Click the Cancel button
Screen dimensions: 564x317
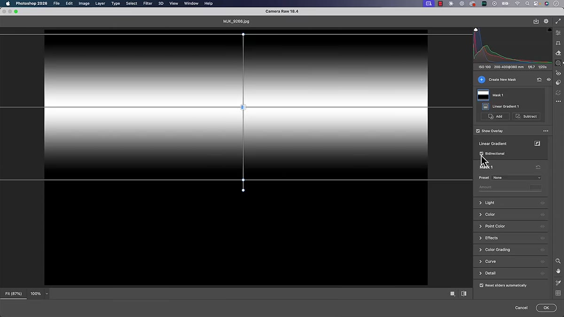[521, 308]
